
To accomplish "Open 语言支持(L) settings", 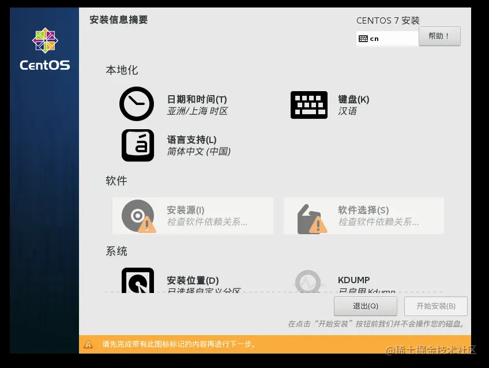I will pyautogui.click(x=192, y=140).
